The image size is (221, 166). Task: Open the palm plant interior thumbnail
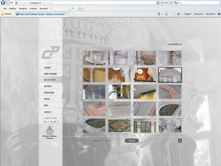pyautogui.click(x=119, y=92)
